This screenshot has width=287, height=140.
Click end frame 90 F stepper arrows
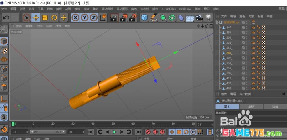pos(83,132)
